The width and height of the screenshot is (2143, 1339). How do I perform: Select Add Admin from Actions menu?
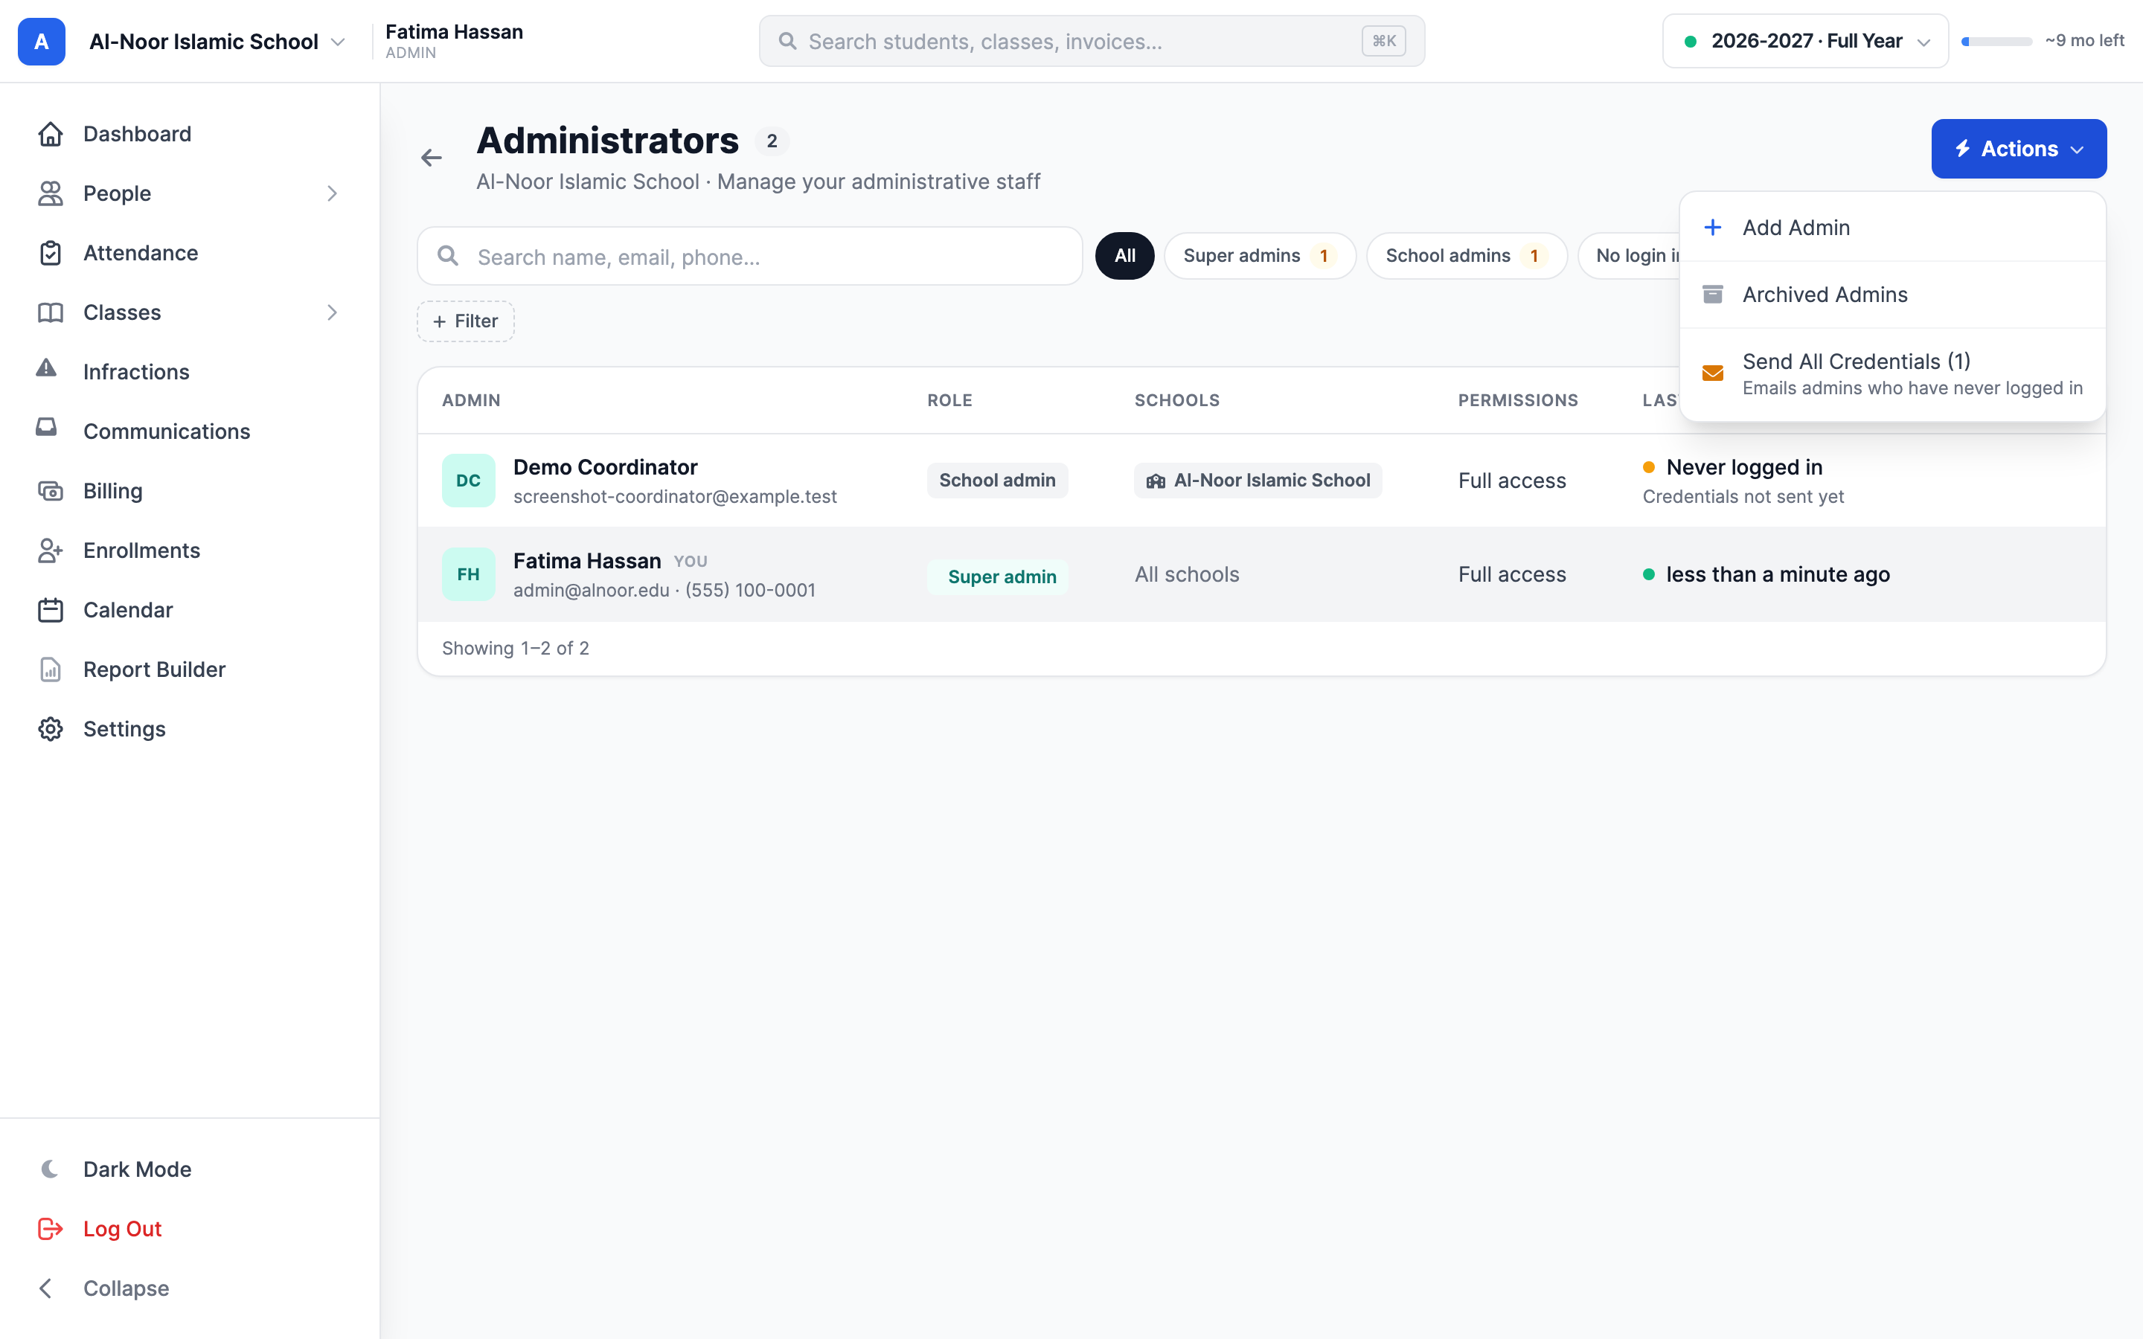pos(1892,228)
